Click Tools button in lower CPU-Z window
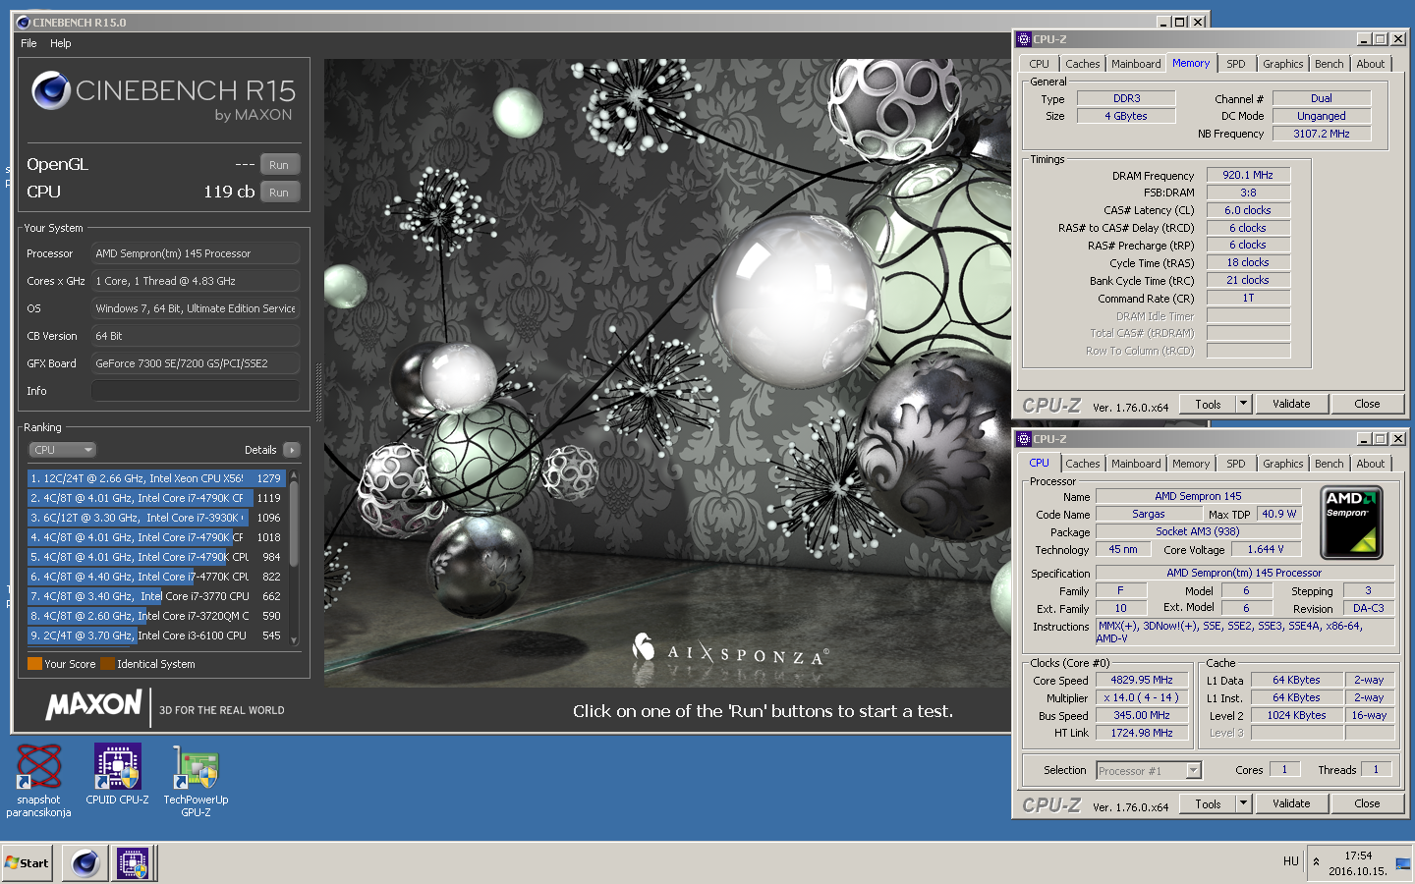Image resolution: width=1415 pixels, height=884 pixels. pyautogui.click(x=1208, y=803)
